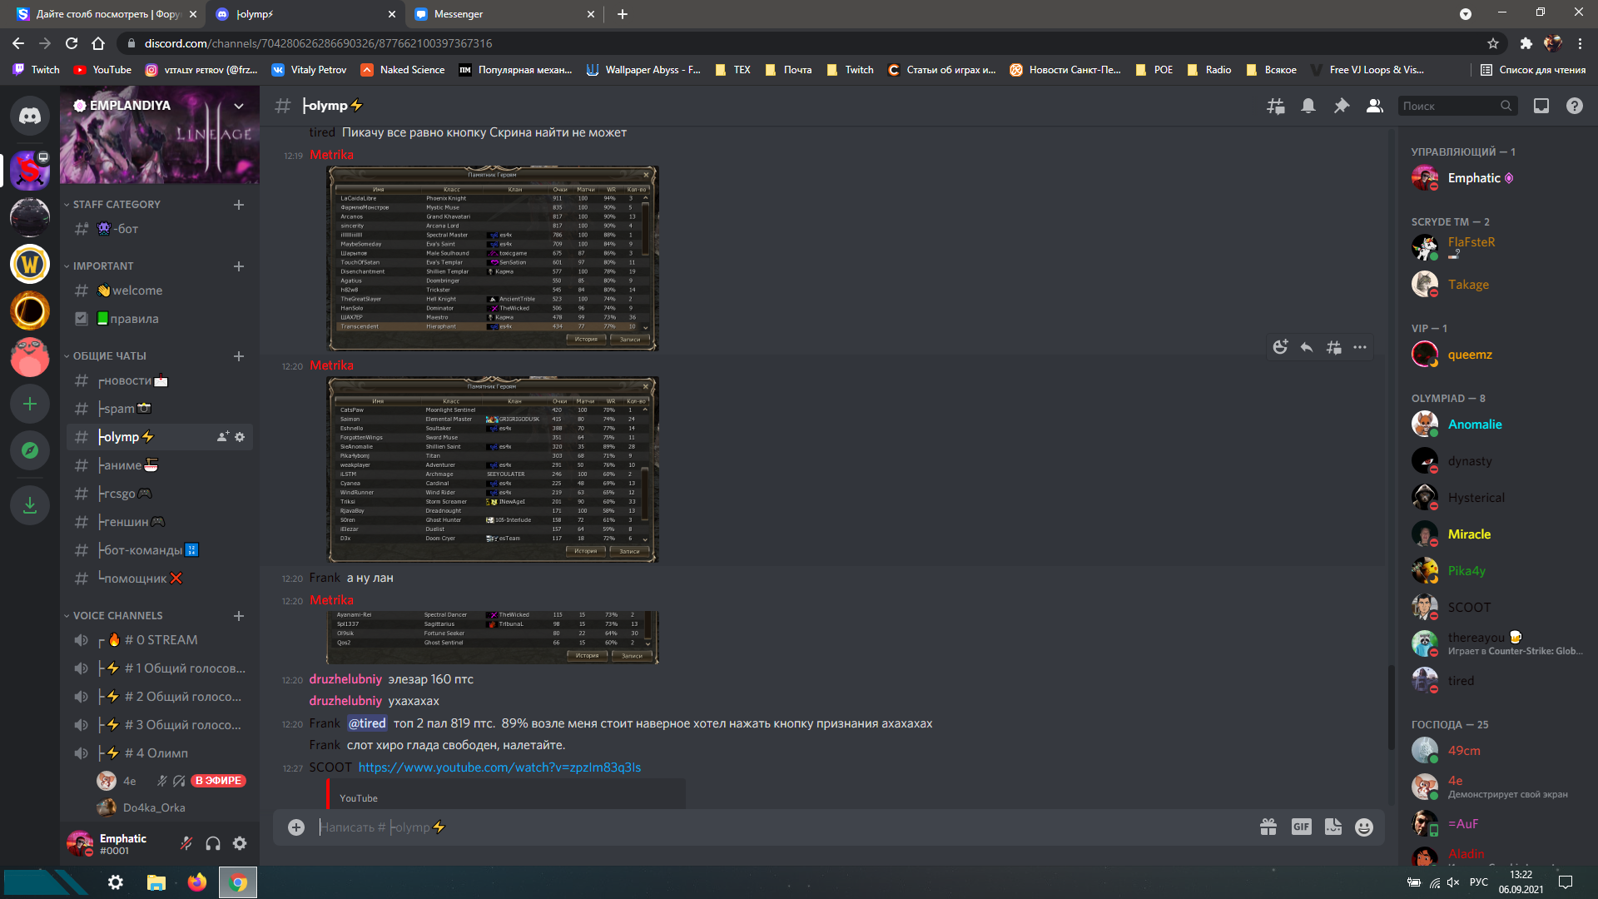Screen dimensions: 1598x899
Task: Click the @tired mention
Action: [367, 723]
